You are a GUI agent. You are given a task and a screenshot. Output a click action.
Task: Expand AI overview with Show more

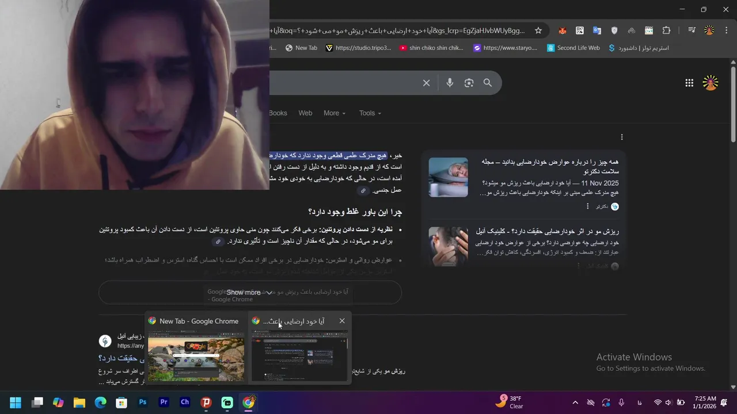point(250,293)
